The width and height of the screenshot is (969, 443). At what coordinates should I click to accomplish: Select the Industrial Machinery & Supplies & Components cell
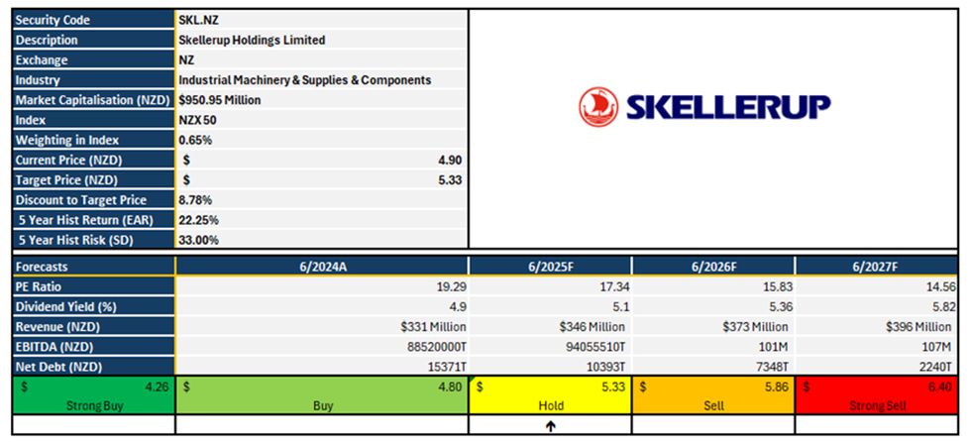click(321, 79)
